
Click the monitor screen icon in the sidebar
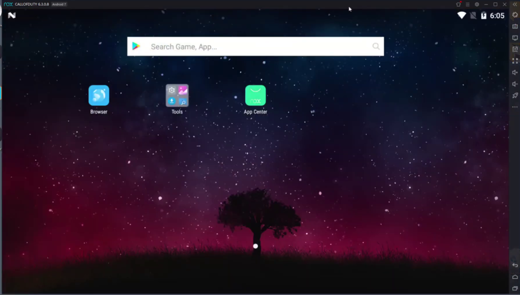[515, 38]
